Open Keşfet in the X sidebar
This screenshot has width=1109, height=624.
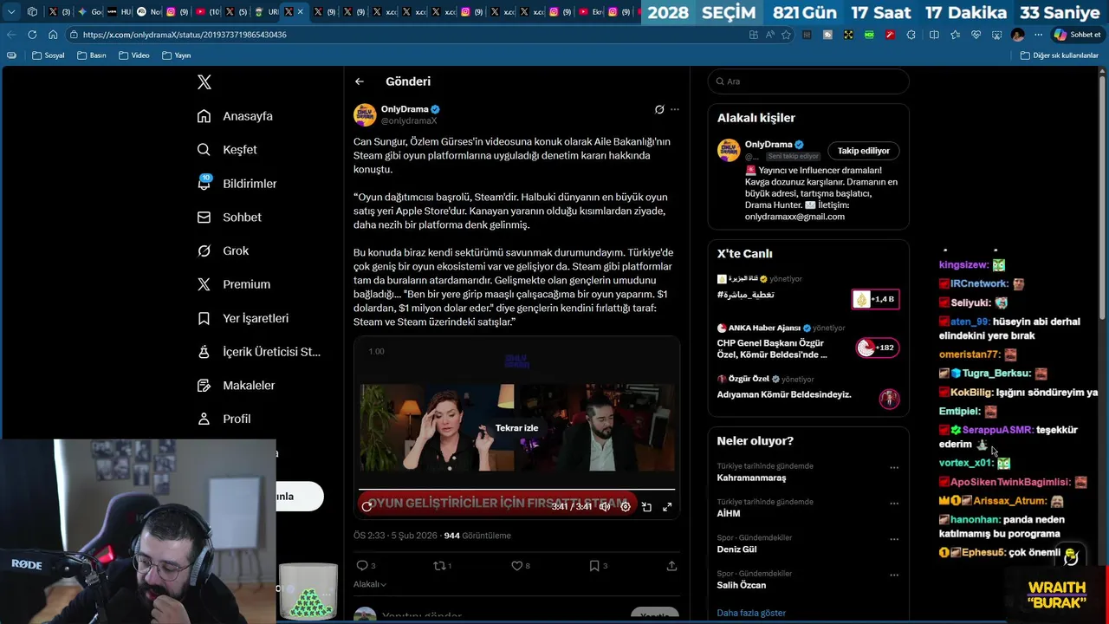coord(227,150)
